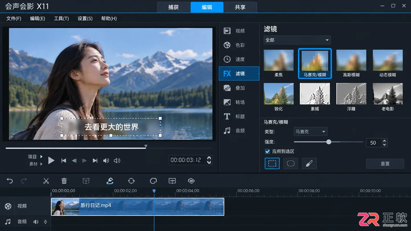411x231 pixels.
Task: Click the timecode spinner arrows
Action: [209, 160]
